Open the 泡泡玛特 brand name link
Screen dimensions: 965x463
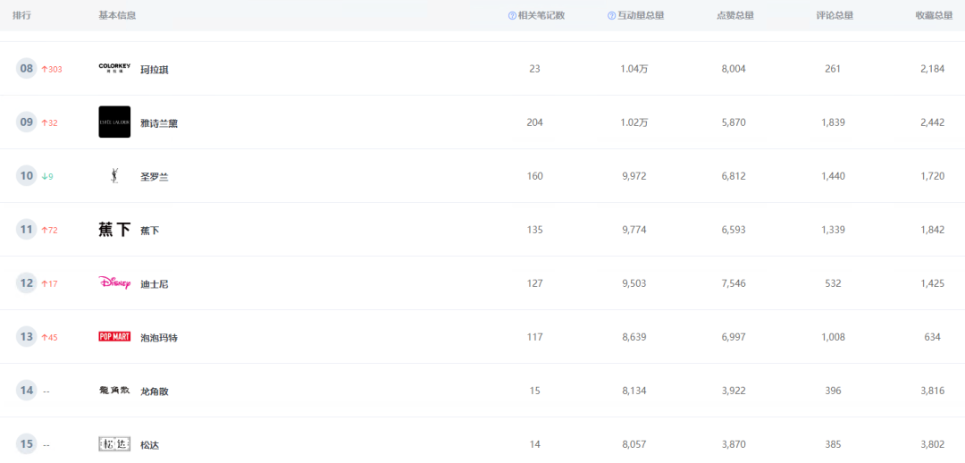(159, 338)
